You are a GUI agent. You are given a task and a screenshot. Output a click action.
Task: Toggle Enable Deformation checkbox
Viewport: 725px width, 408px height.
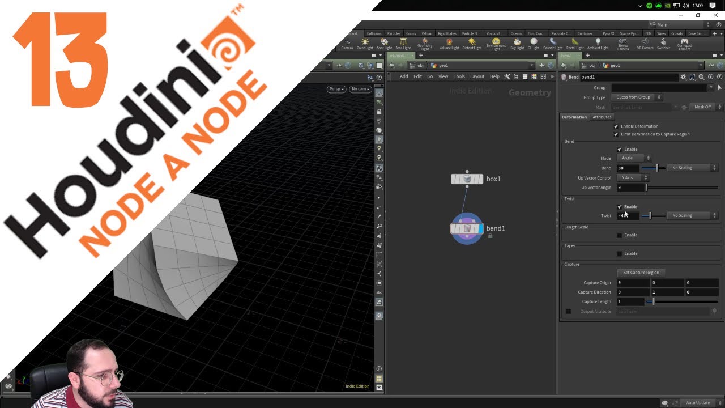click(616, 126)
